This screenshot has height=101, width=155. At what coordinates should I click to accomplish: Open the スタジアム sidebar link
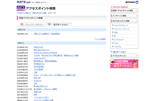pos(118,47)
